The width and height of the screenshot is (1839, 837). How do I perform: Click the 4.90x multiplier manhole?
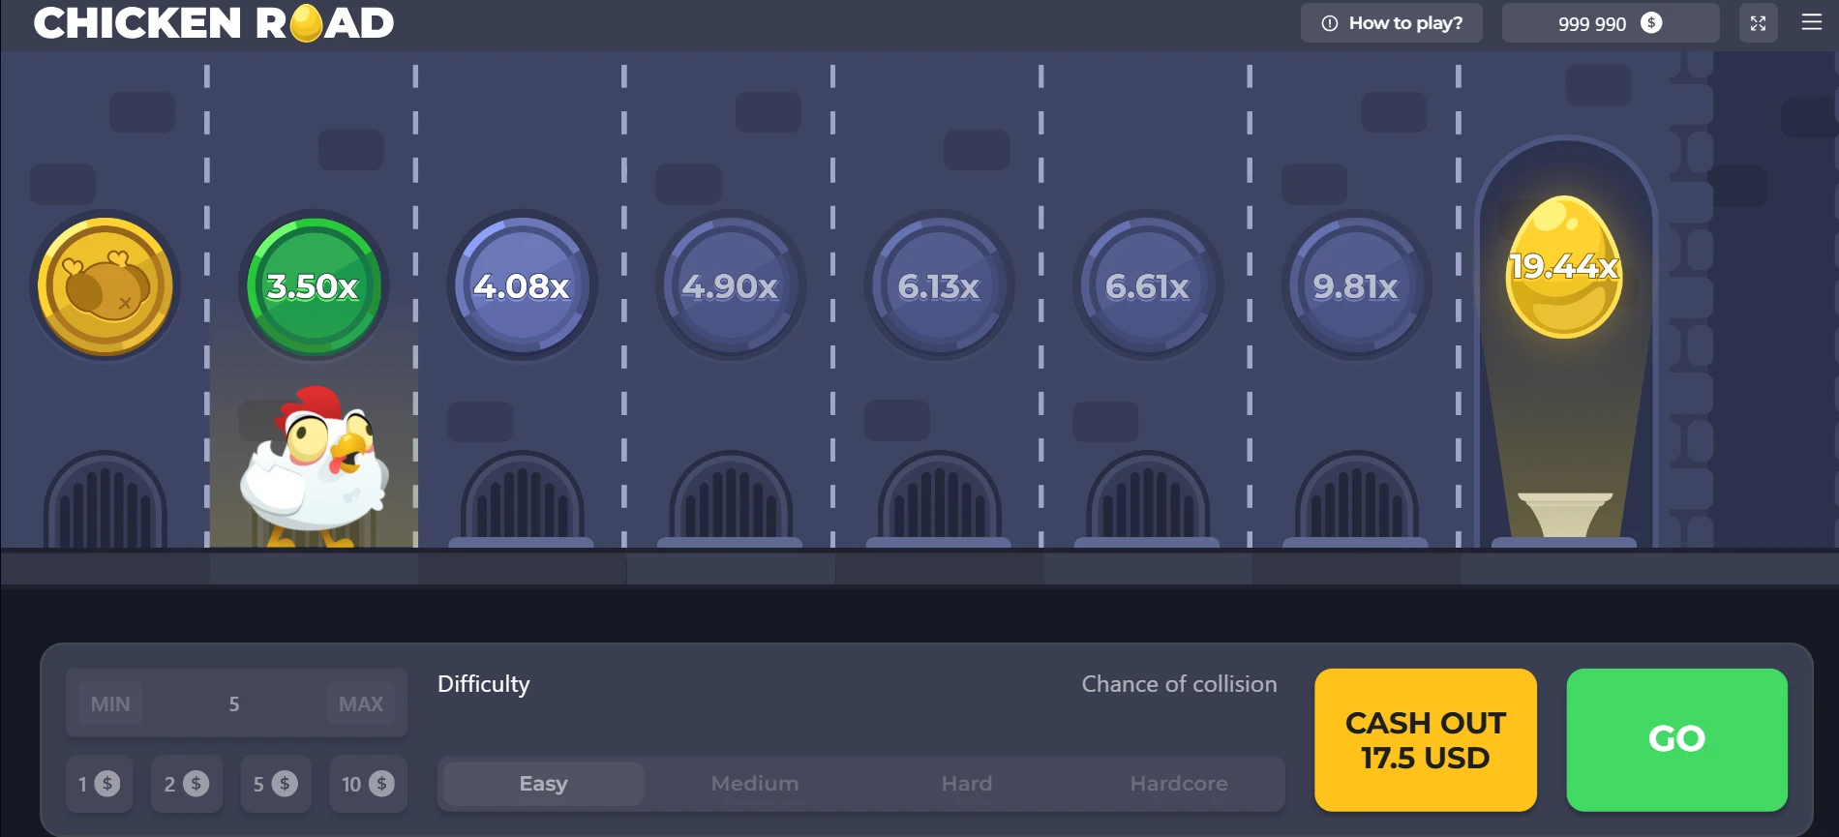coord(731,286)
